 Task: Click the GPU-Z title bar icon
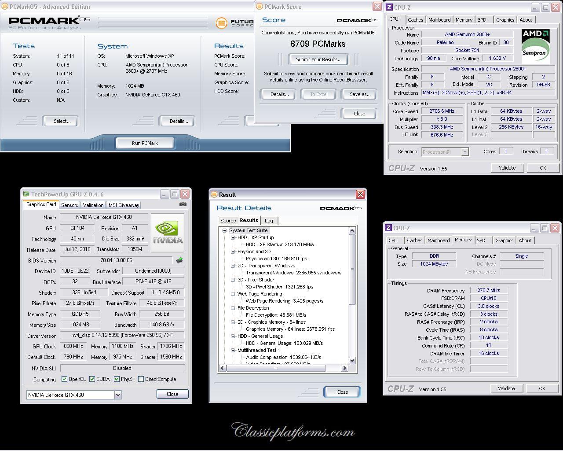[26, 194]
